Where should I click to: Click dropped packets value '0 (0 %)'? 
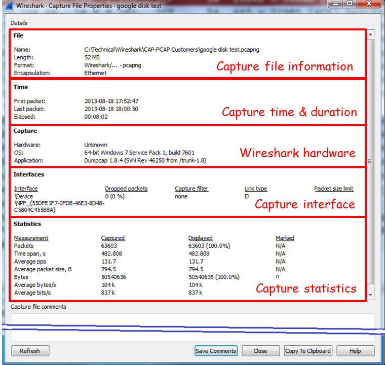click(x=114, y=196)
